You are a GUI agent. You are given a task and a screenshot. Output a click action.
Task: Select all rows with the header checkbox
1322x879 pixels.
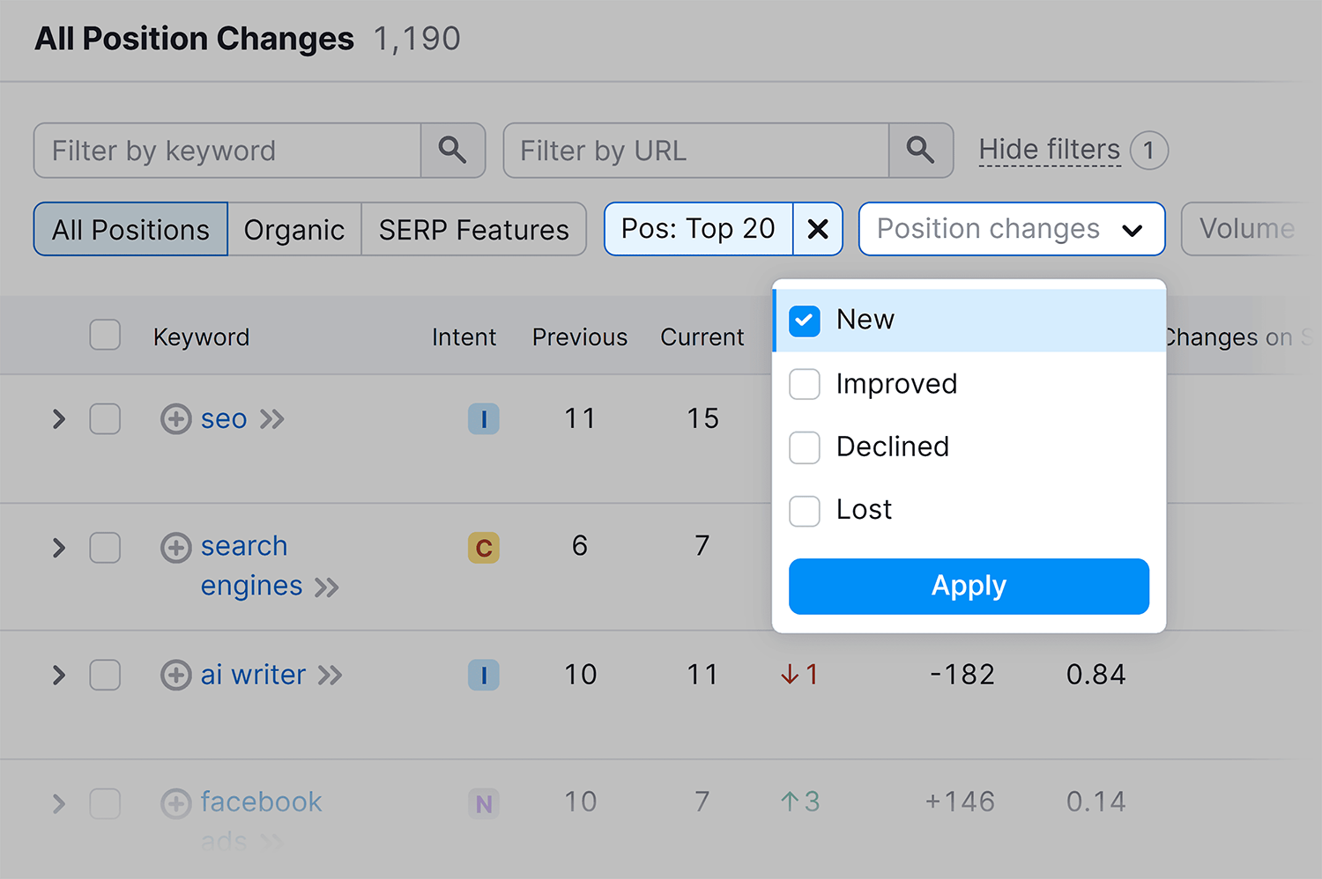click(105, 335)
